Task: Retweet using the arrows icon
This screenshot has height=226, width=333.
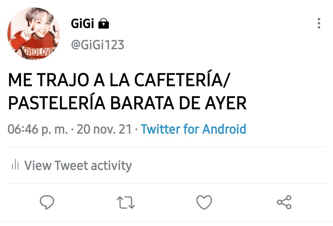Action: (x=126, y=202)
